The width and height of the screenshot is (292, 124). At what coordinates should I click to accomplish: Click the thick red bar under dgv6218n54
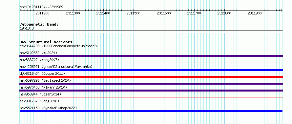(151, 77)
